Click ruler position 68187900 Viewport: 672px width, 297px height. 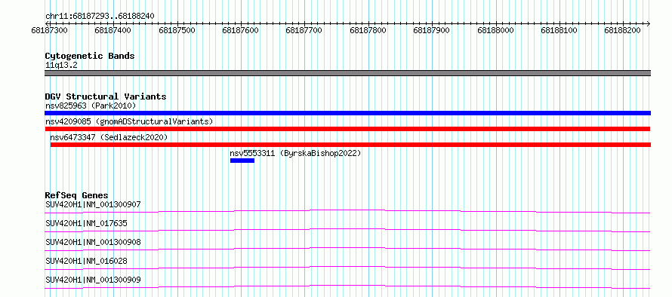coord(432,30)
